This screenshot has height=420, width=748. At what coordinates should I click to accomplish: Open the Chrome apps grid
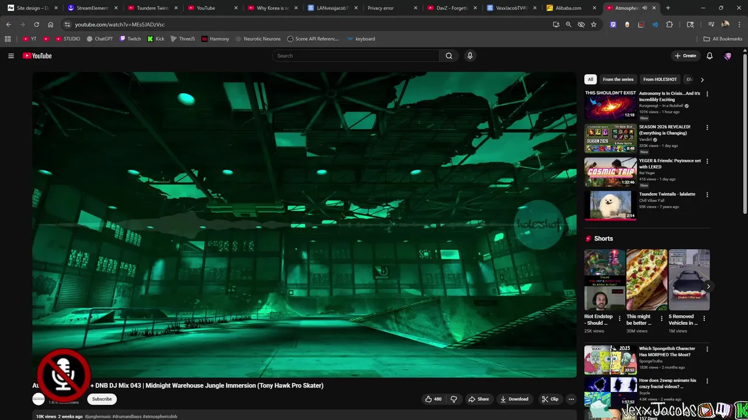pyautogui.click(x=8, y=39)
